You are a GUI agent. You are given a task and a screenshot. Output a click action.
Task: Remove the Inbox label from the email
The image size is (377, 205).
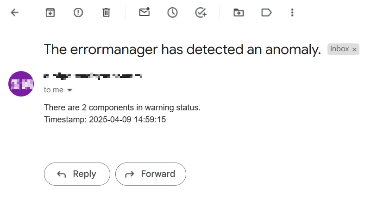tap(355, 49)
